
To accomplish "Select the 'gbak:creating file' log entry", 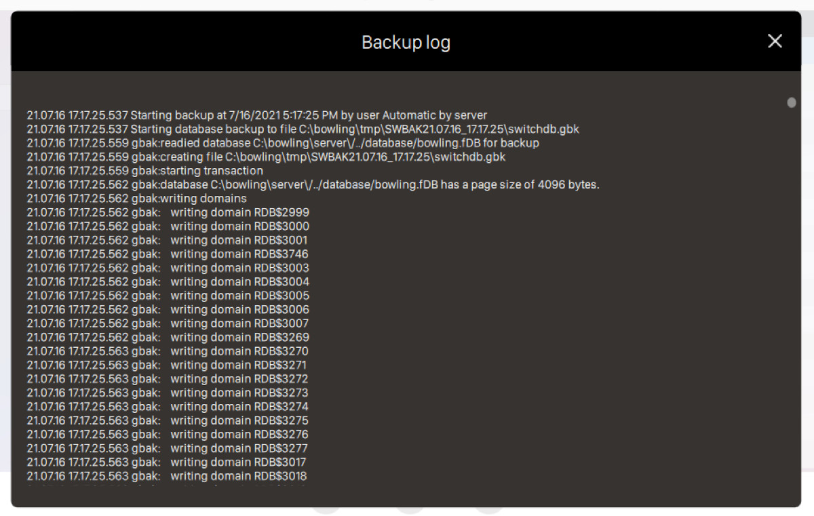I will pos(266,157).
